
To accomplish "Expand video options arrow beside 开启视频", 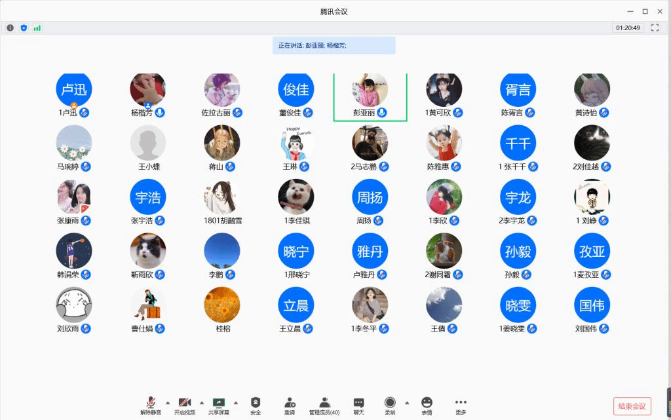I will tap(201, 402).
